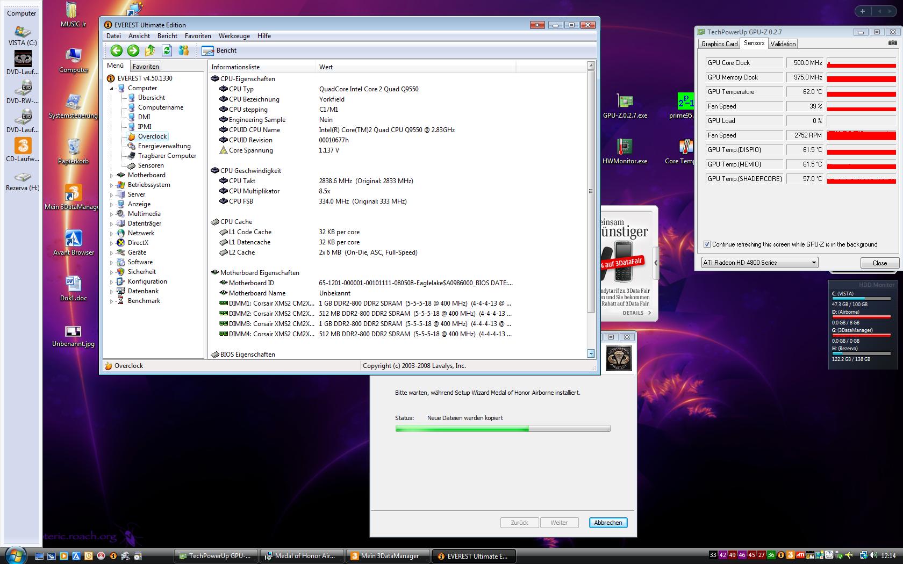Switch to Mein 3DataManager taskbar button
The image size is (903, 564).
pos(388,556)
